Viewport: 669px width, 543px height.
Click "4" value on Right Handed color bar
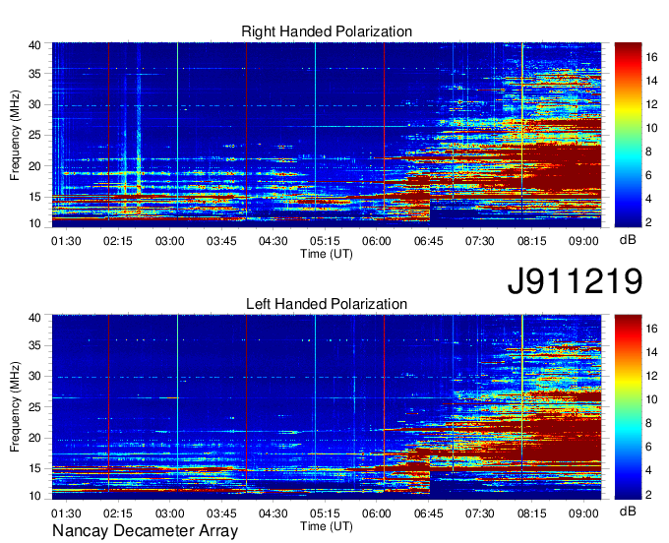pos(648,199)
